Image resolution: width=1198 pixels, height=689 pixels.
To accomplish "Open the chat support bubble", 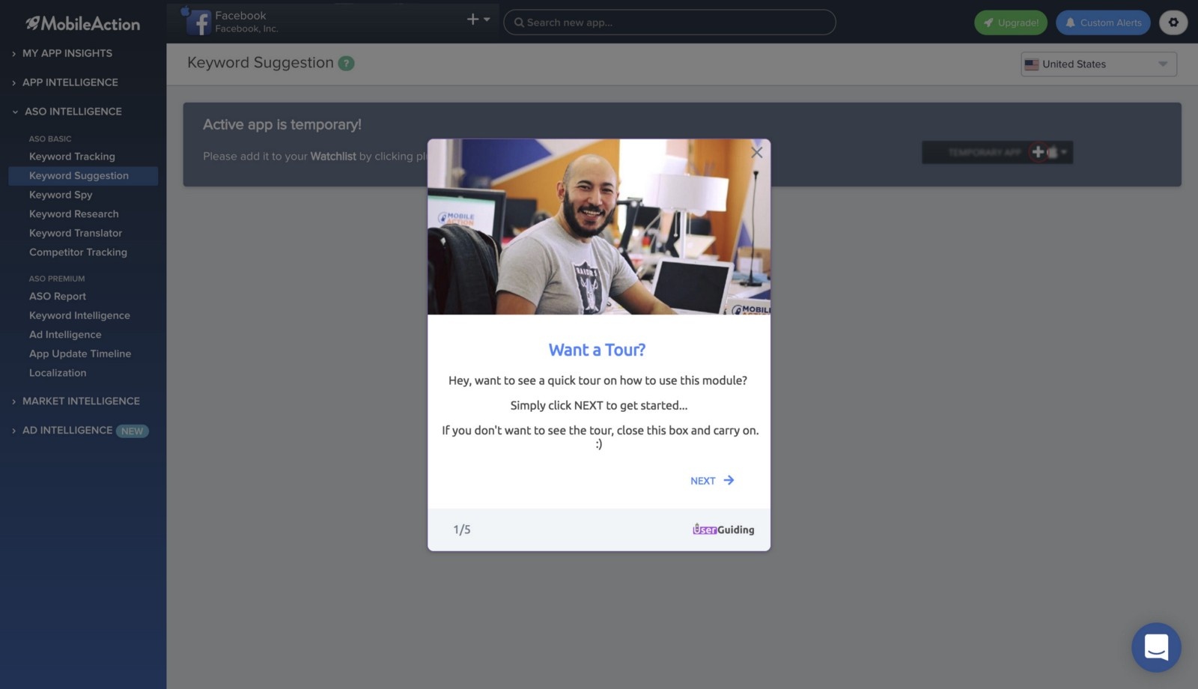I will [1155, 647].
